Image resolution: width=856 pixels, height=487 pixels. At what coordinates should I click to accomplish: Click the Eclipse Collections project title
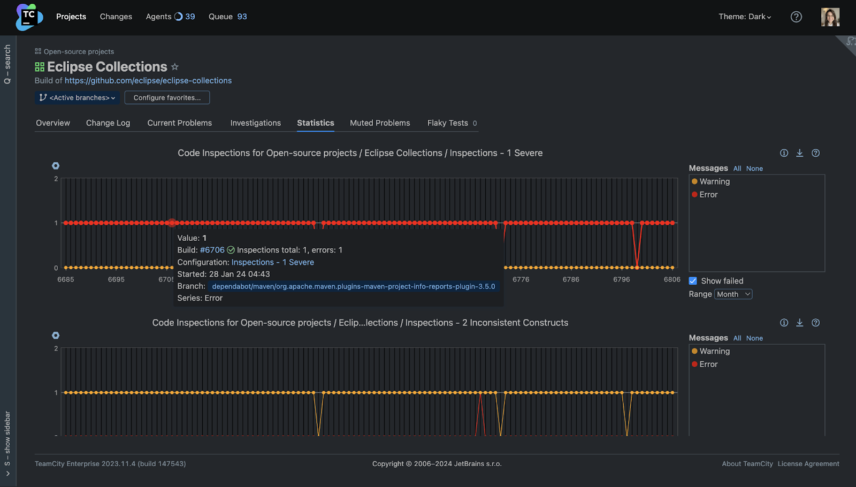coord(107,67)
